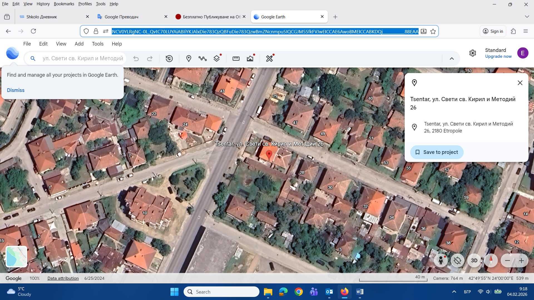Click the Google Earth search field
Viewport: 534px width, 300px height.
83,59
